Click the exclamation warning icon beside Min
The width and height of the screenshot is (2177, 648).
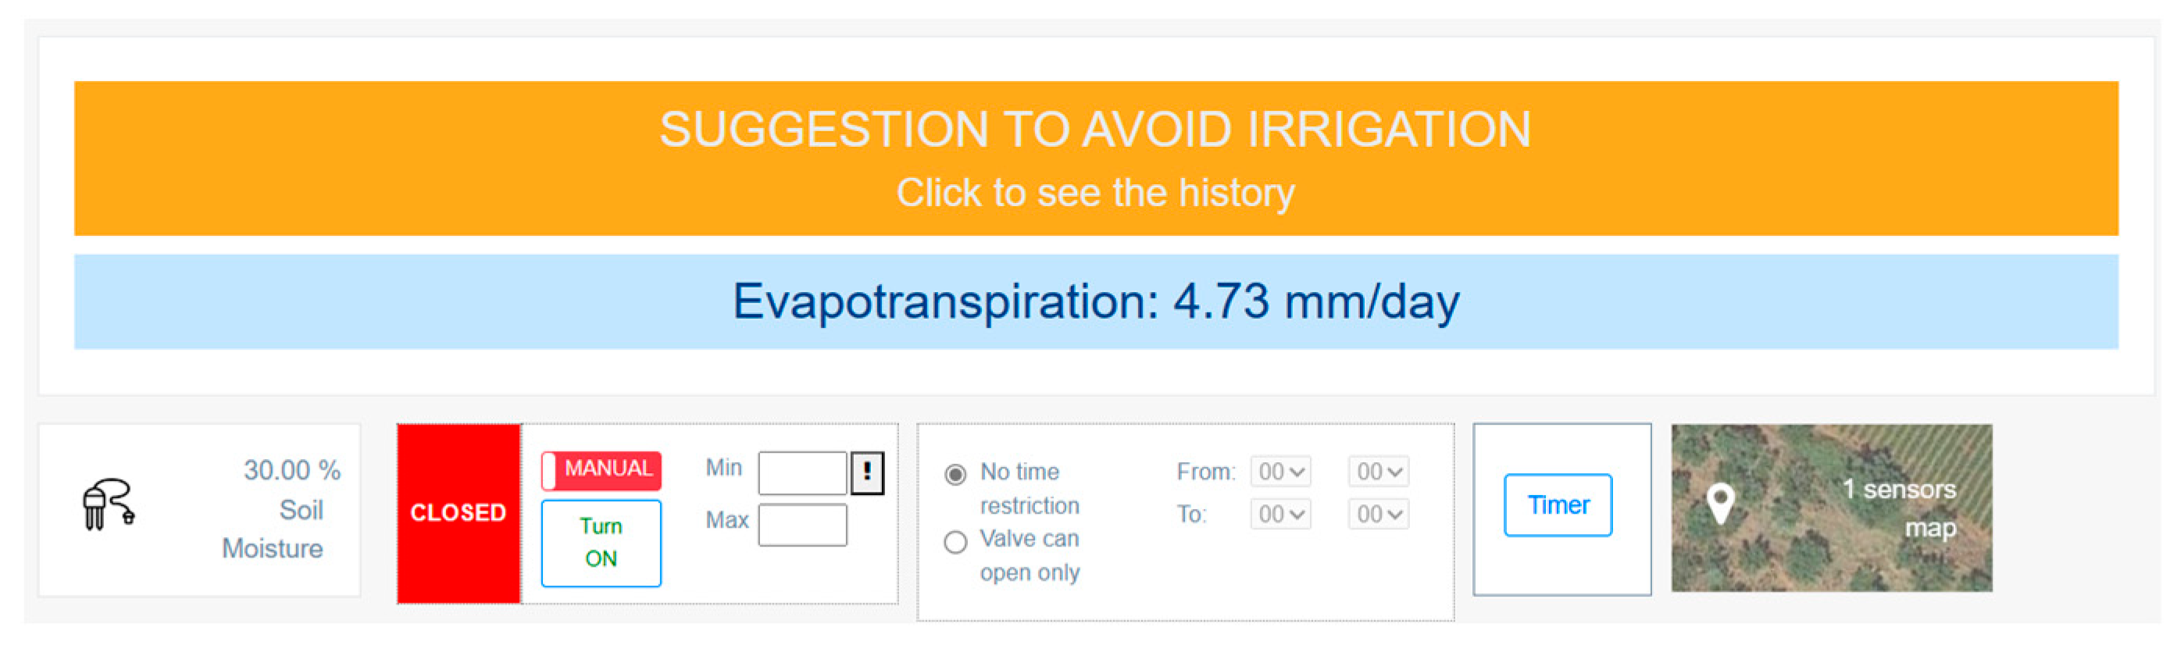867,472
